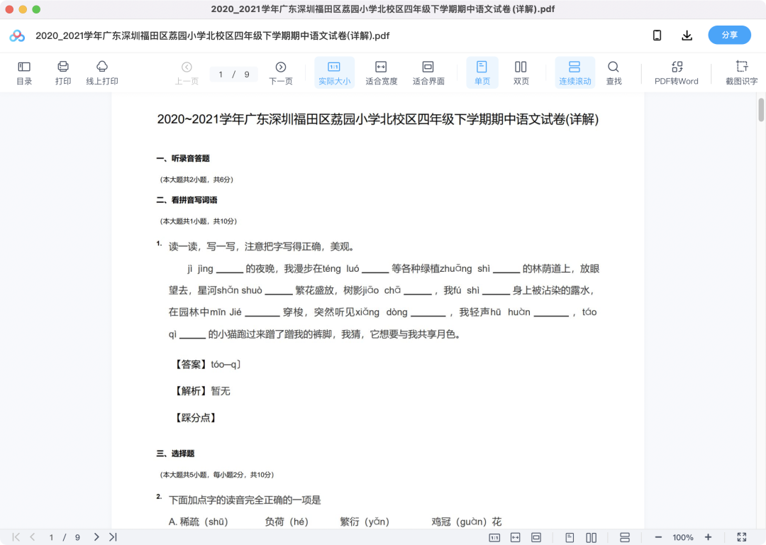Click the 【踩分点】 line
The image size is (766, 545).
tap(194, 418)
